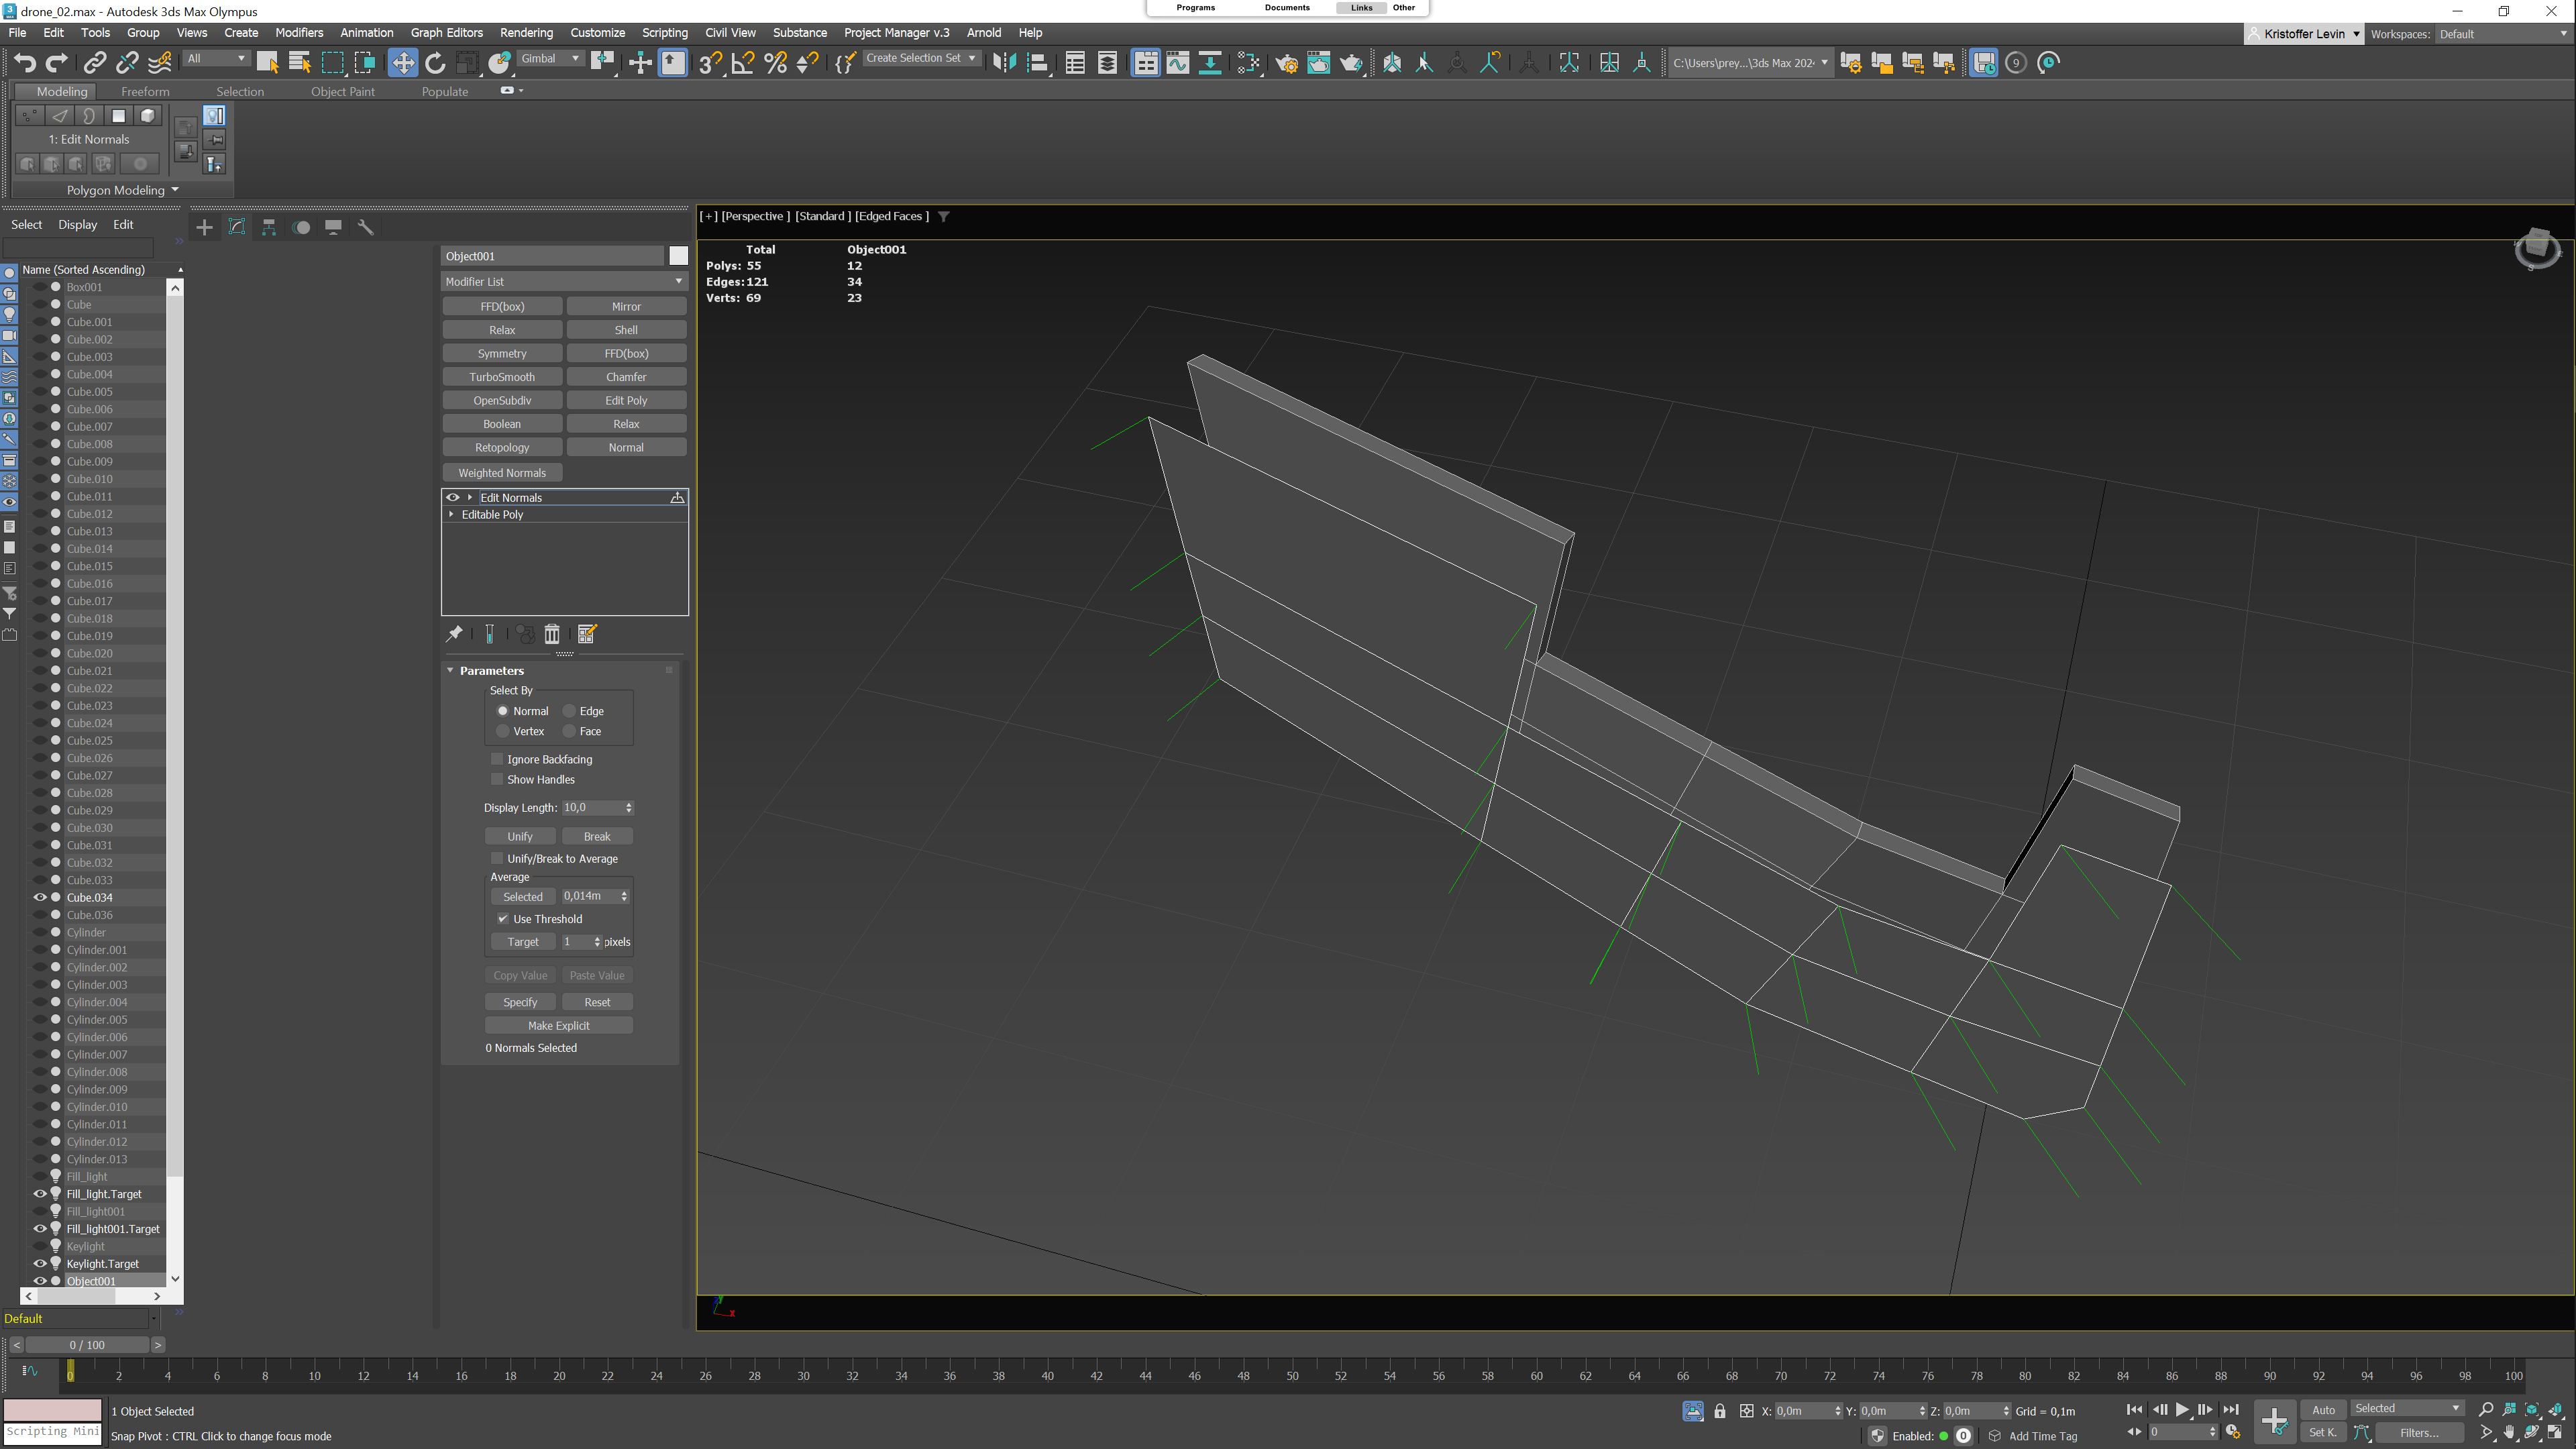The width and height of the screenshot is (2576, 1449).
Task: Open the Modifier List dropdown
Action: 564,281
